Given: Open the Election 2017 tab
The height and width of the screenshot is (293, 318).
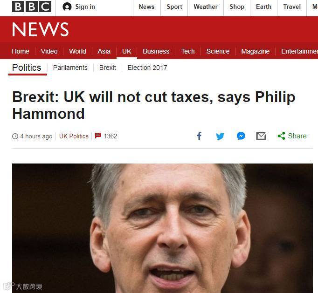Looking at the screenshot, I should click(147, 68).
